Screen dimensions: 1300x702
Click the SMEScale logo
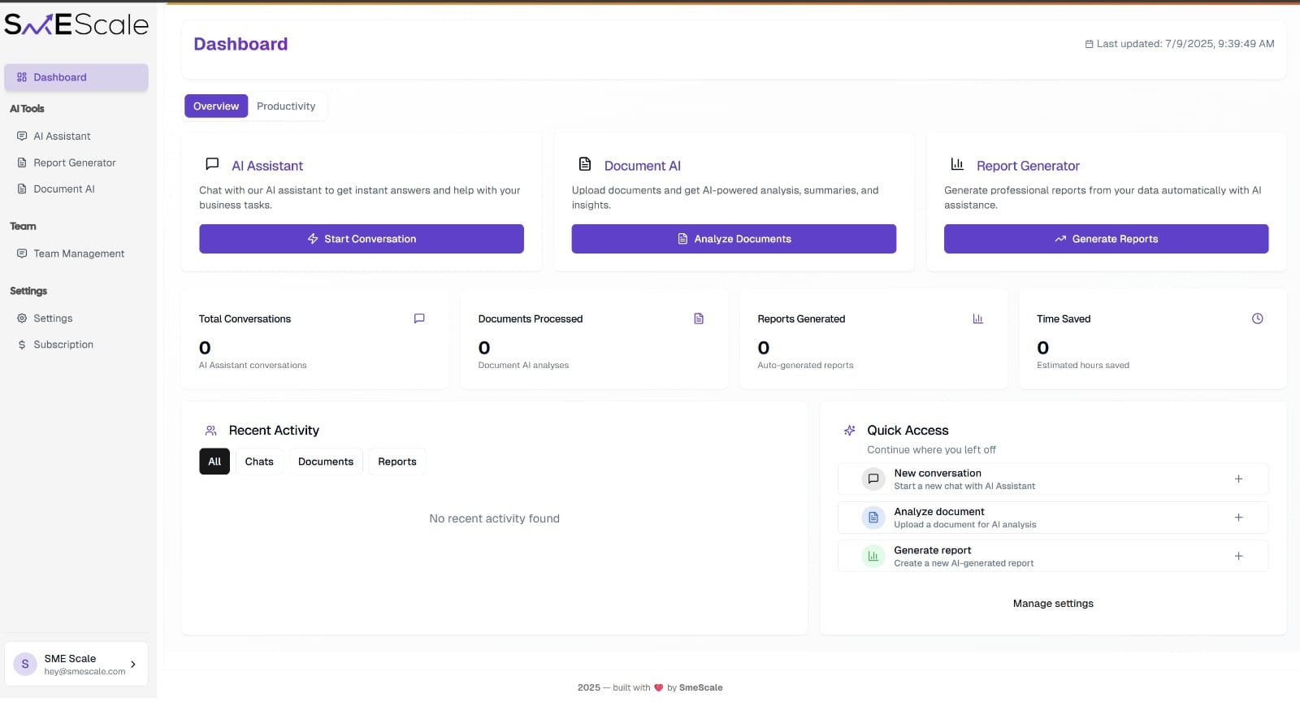tap(76, 25)
